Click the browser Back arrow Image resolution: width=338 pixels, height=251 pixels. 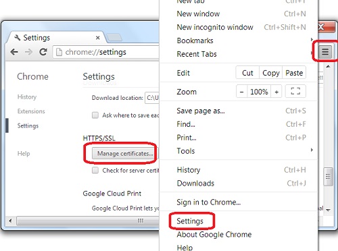tap(14, 52)
